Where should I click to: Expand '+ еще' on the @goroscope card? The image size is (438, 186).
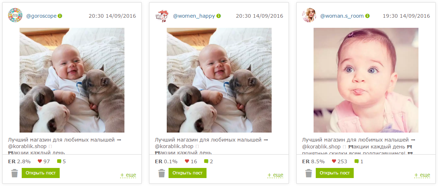point(128,175)
